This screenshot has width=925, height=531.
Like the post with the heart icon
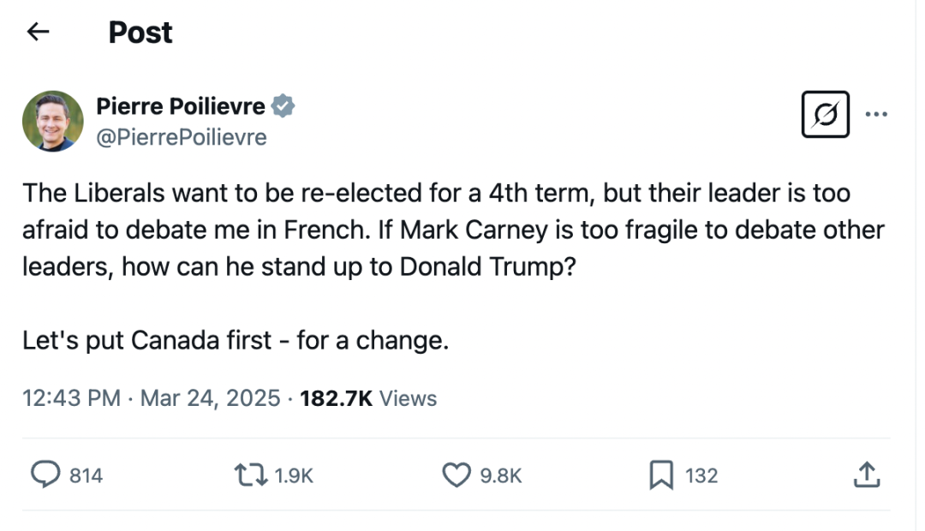(x=457, y=474)
